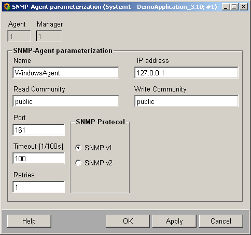Confirm settings with the OK button

point(128,221)
